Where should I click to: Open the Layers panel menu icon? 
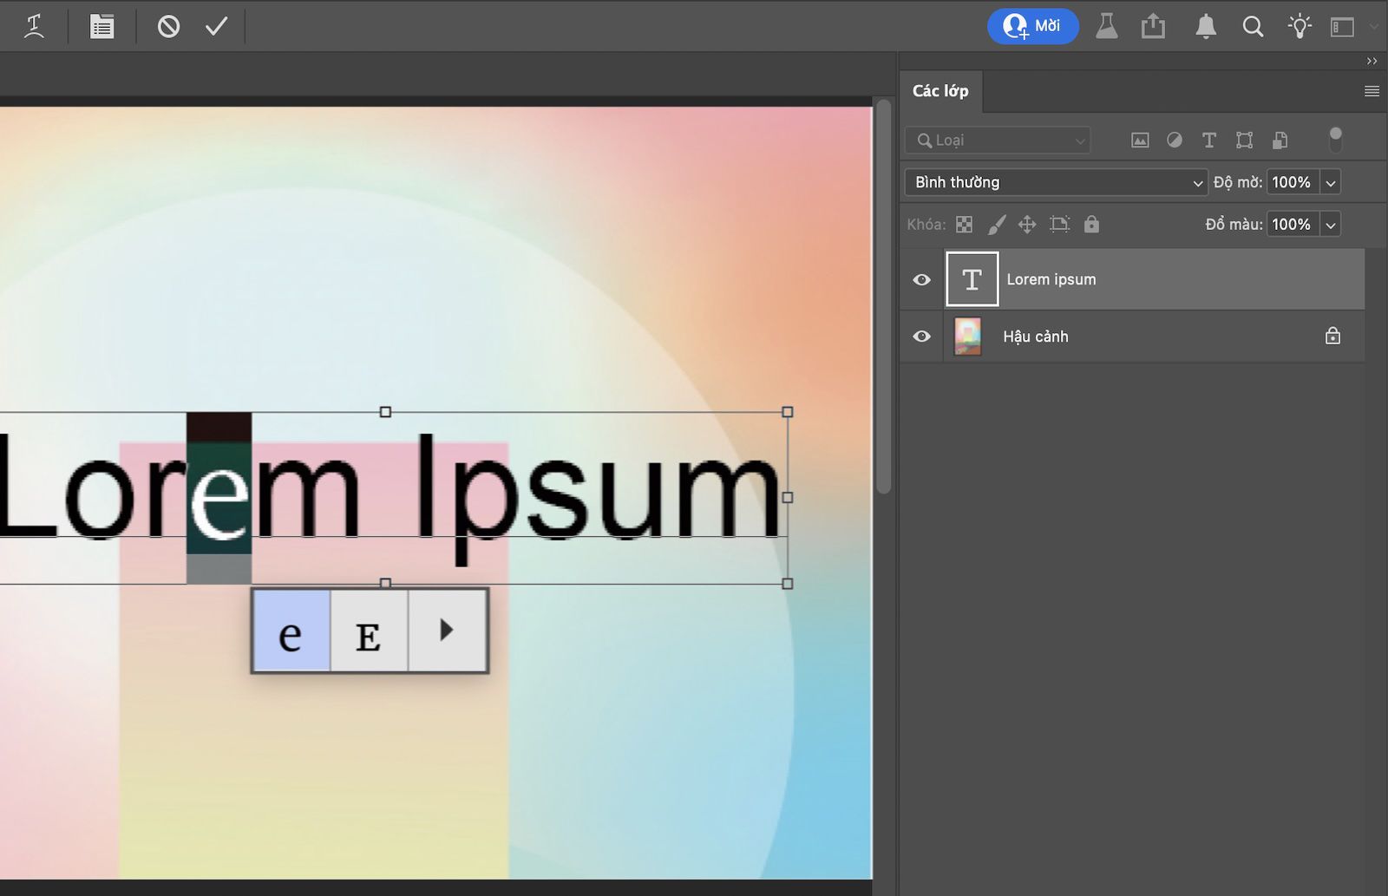pos(1372,91)
